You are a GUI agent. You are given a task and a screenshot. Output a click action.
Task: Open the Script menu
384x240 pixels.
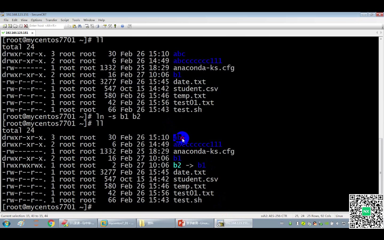[65, 20]
